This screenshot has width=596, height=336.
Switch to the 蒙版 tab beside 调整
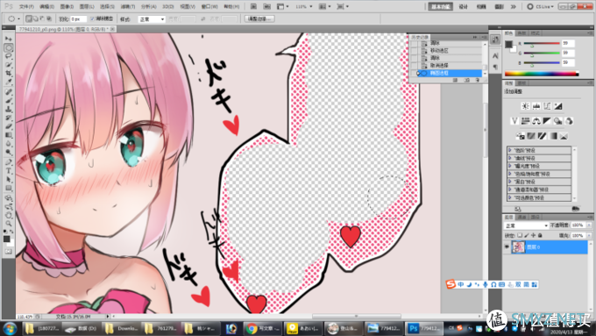522,83
